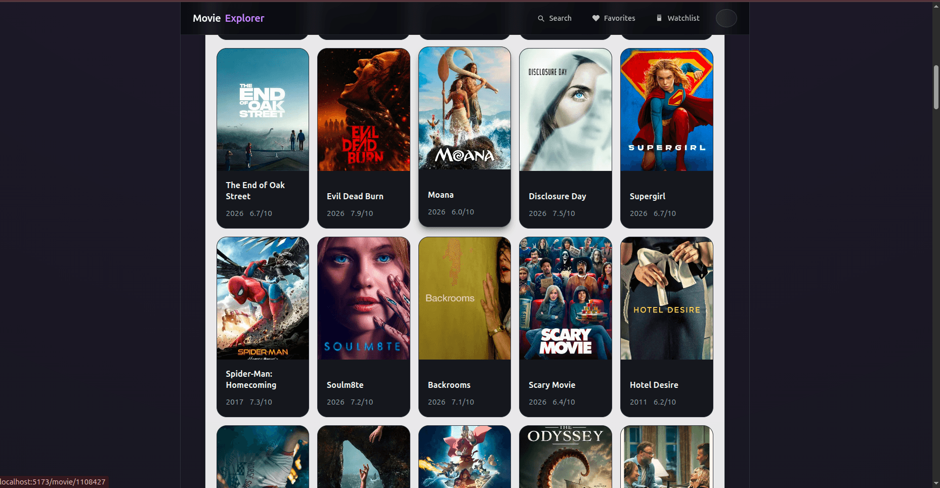Open the Moana movie poster

(464, 108)
